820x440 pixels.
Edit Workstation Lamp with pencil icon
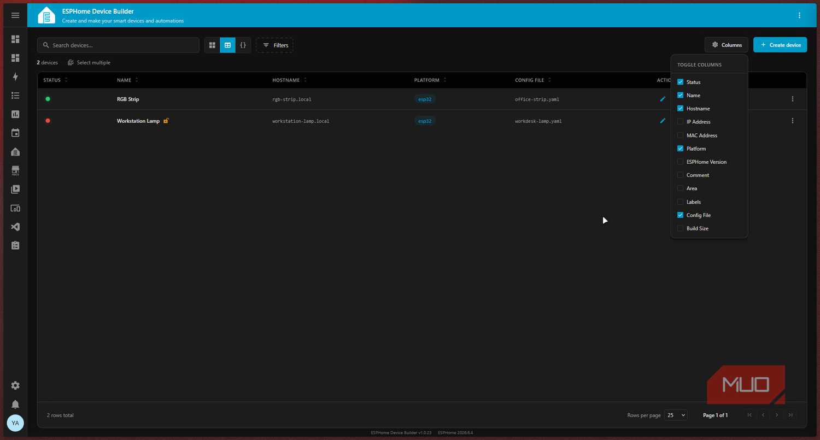coord(663,121)
